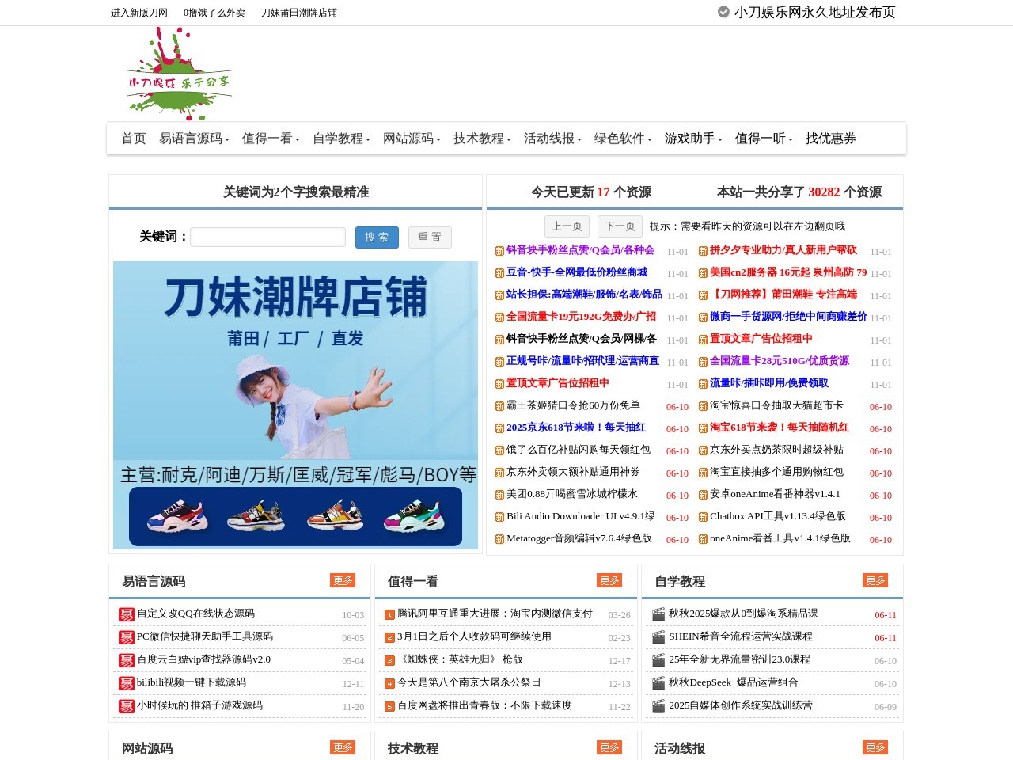Screen dimensions: 1013x760
Task: Expand the 易语言源码 nav dropdown
Action: tap(194, 139)
